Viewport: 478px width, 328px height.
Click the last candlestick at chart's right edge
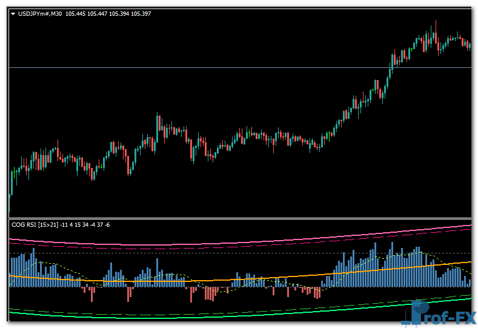point(469,45)
